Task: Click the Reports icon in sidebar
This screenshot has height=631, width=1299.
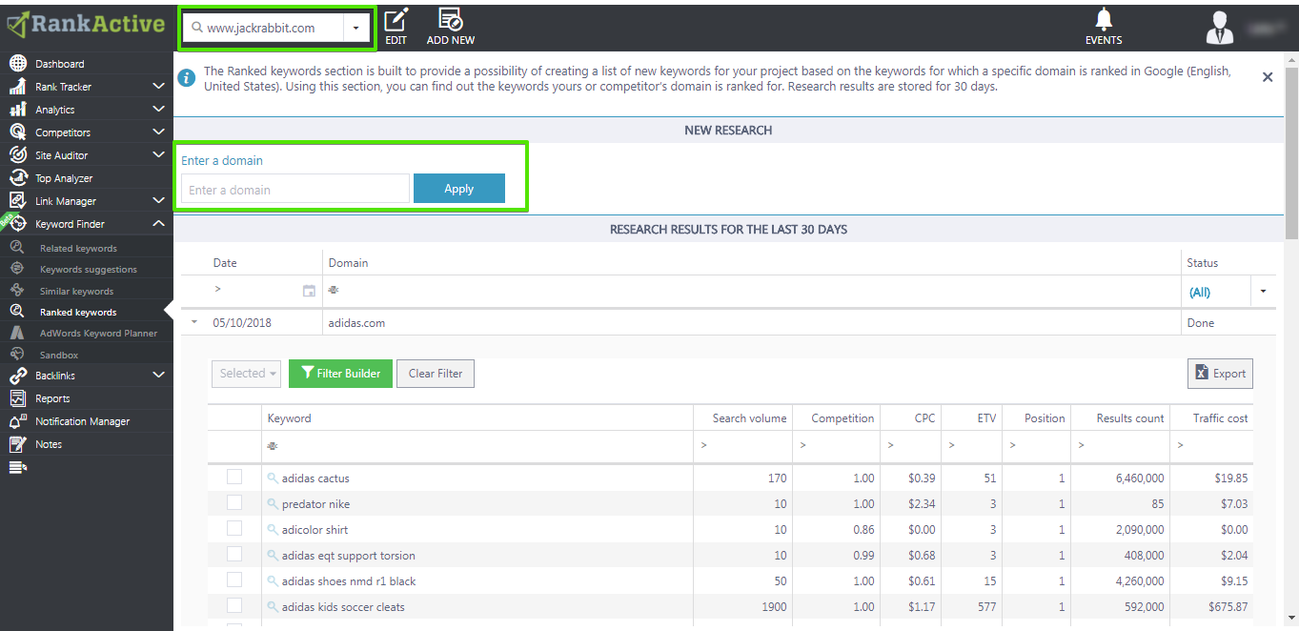Action: coord(17,398)
